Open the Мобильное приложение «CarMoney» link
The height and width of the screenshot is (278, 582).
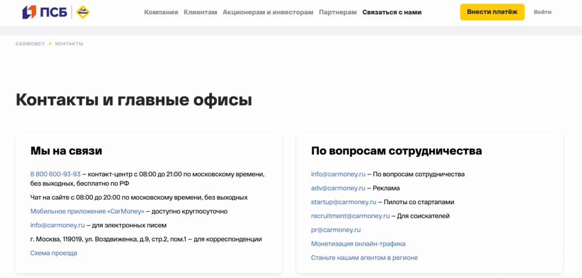click(x=87, y=211)
